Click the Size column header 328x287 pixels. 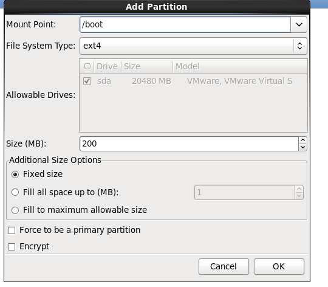click(x=147, y=66)
